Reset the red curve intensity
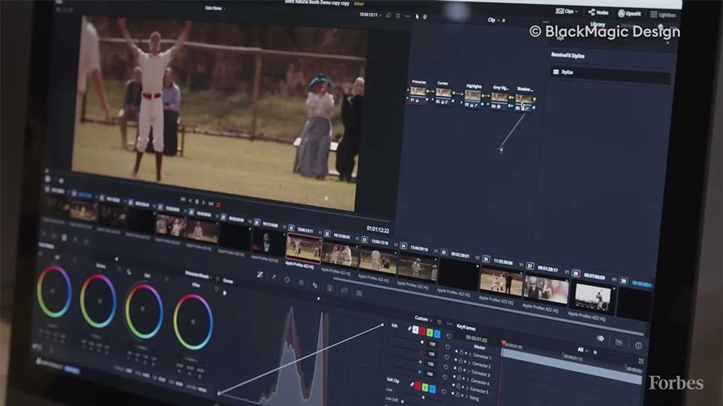Screen dimensions: 723x406 tap(447, 356)
